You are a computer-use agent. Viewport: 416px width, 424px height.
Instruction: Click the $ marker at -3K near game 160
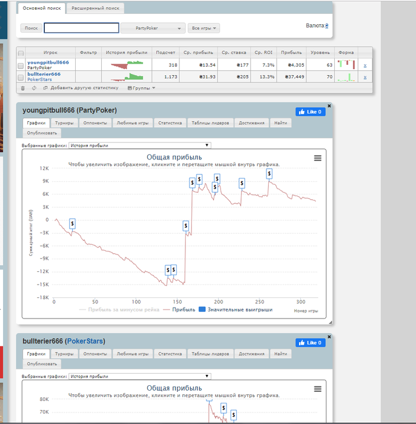click(186, 226)
